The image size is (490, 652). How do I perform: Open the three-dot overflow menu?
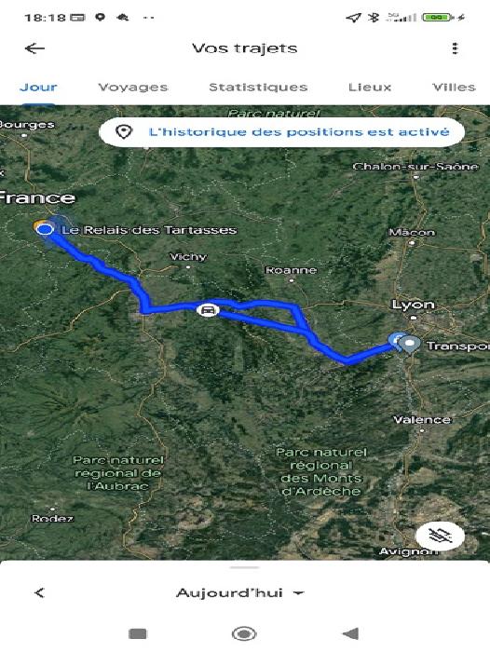pyautogui.click(x=455, y=48)
